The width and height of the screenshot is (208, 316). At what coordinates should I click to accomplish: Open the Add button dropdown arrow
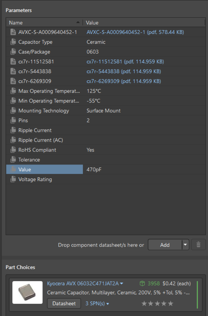[x=185, y=245]
